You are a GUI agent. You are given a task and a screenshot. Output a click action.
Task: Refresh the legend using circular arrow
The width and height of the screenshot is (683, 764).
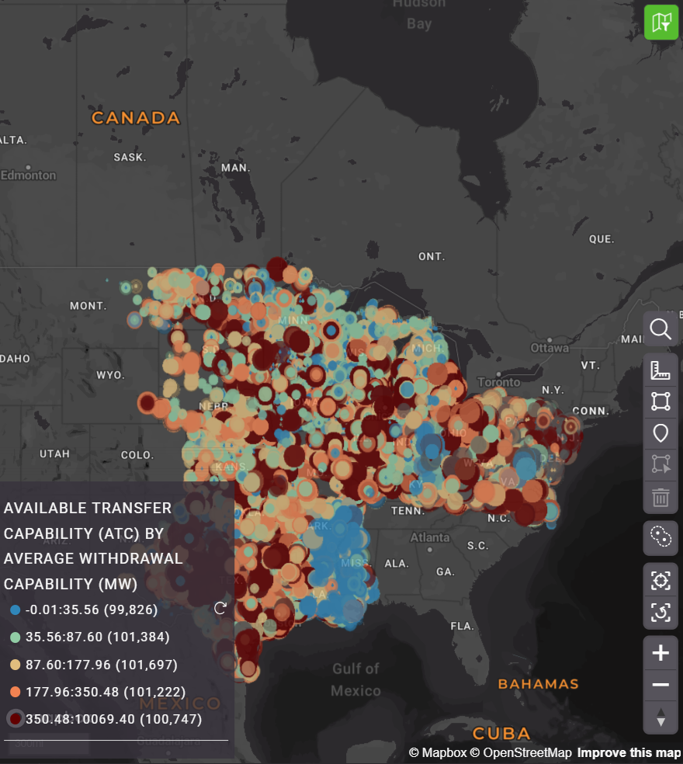pyautogui.click(x=220, y=608)
